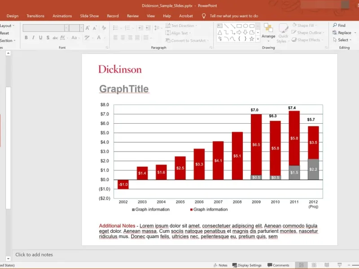Open the Display Settings in status bar

click(x=247, y=265)
